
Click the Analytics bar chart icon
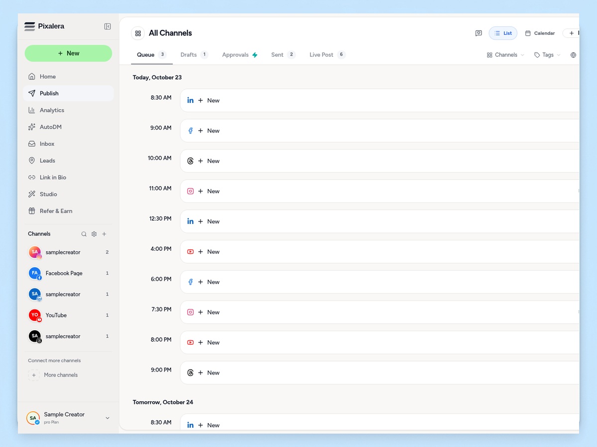click(32, 110)
